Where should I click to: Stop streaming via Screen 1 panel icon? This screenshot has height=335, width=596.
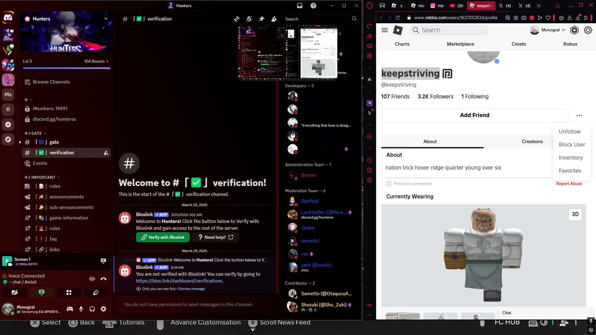(103, 261)
